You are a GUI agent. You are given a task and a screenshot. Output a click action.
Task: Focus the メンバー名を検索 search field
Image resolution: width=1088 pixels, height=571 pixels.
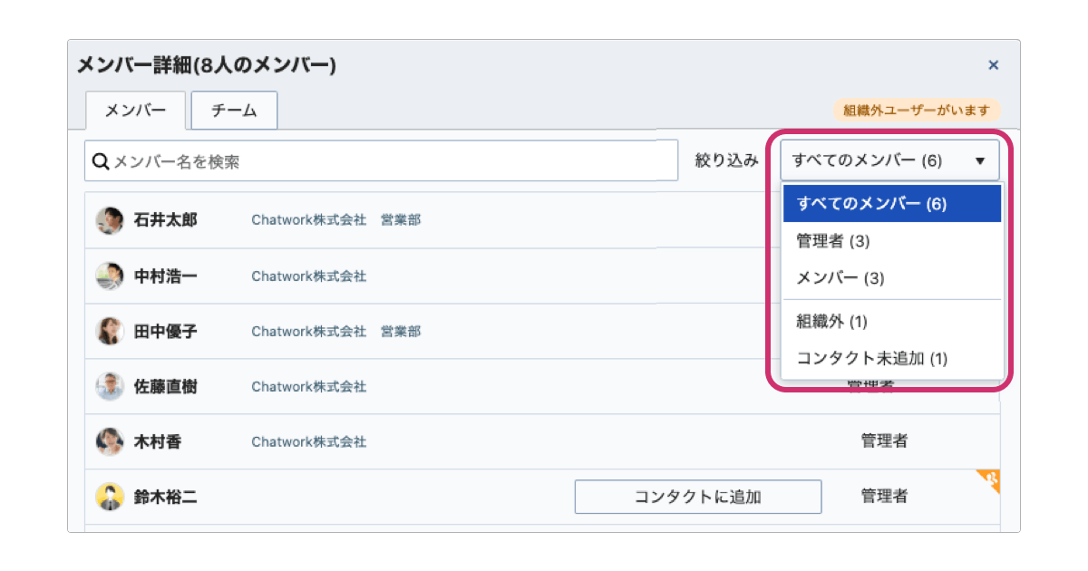point(390,161)
